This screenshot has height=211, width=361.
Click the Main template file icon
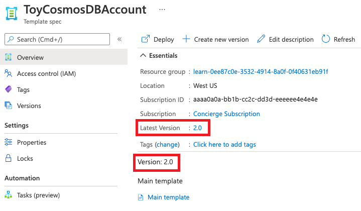141,197
